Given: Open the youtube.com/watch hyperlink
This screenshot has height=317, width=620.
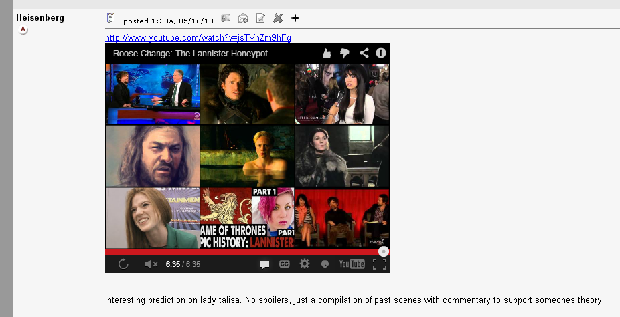Looking at the screenshot, I should 198,37.
